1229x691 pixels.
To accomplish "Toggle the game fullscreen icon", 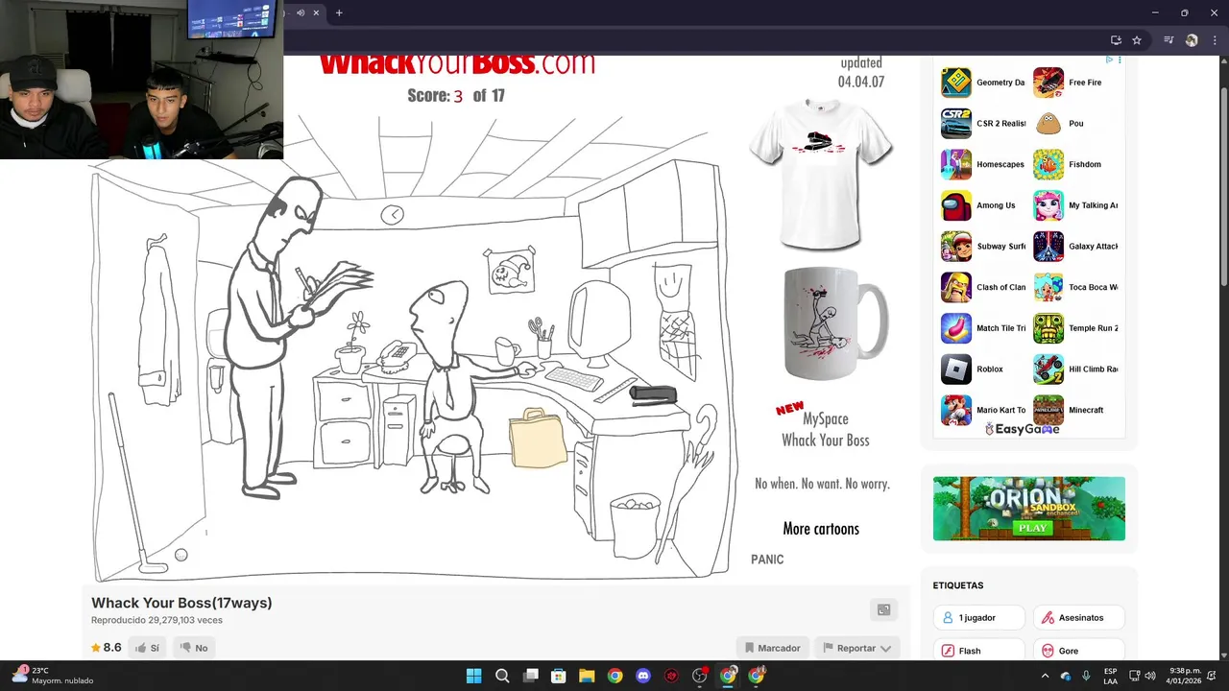I will tap(883, 609).
